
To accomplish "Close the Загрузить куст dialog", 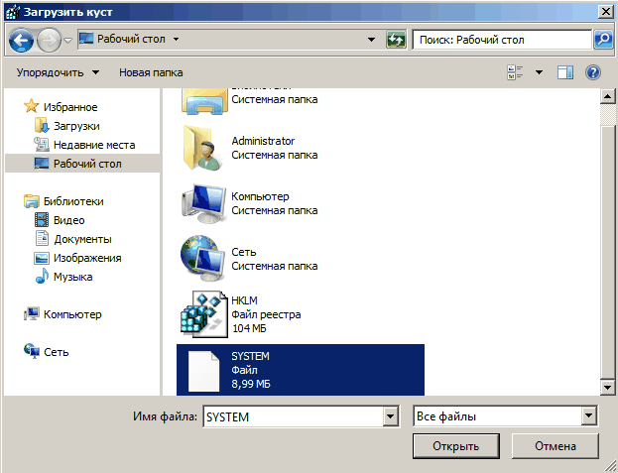I will point(606,12).
